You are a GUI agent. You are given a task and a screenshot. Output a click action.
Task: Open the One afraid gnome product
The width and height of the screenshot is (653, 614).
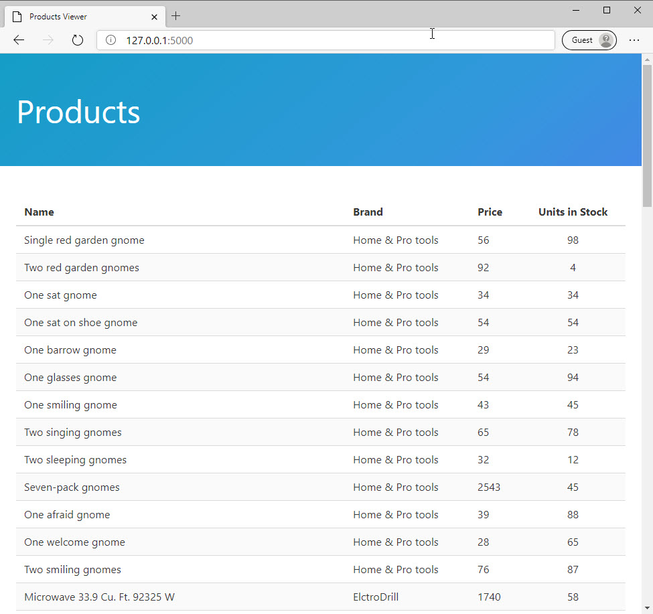(x=67, y=514)
